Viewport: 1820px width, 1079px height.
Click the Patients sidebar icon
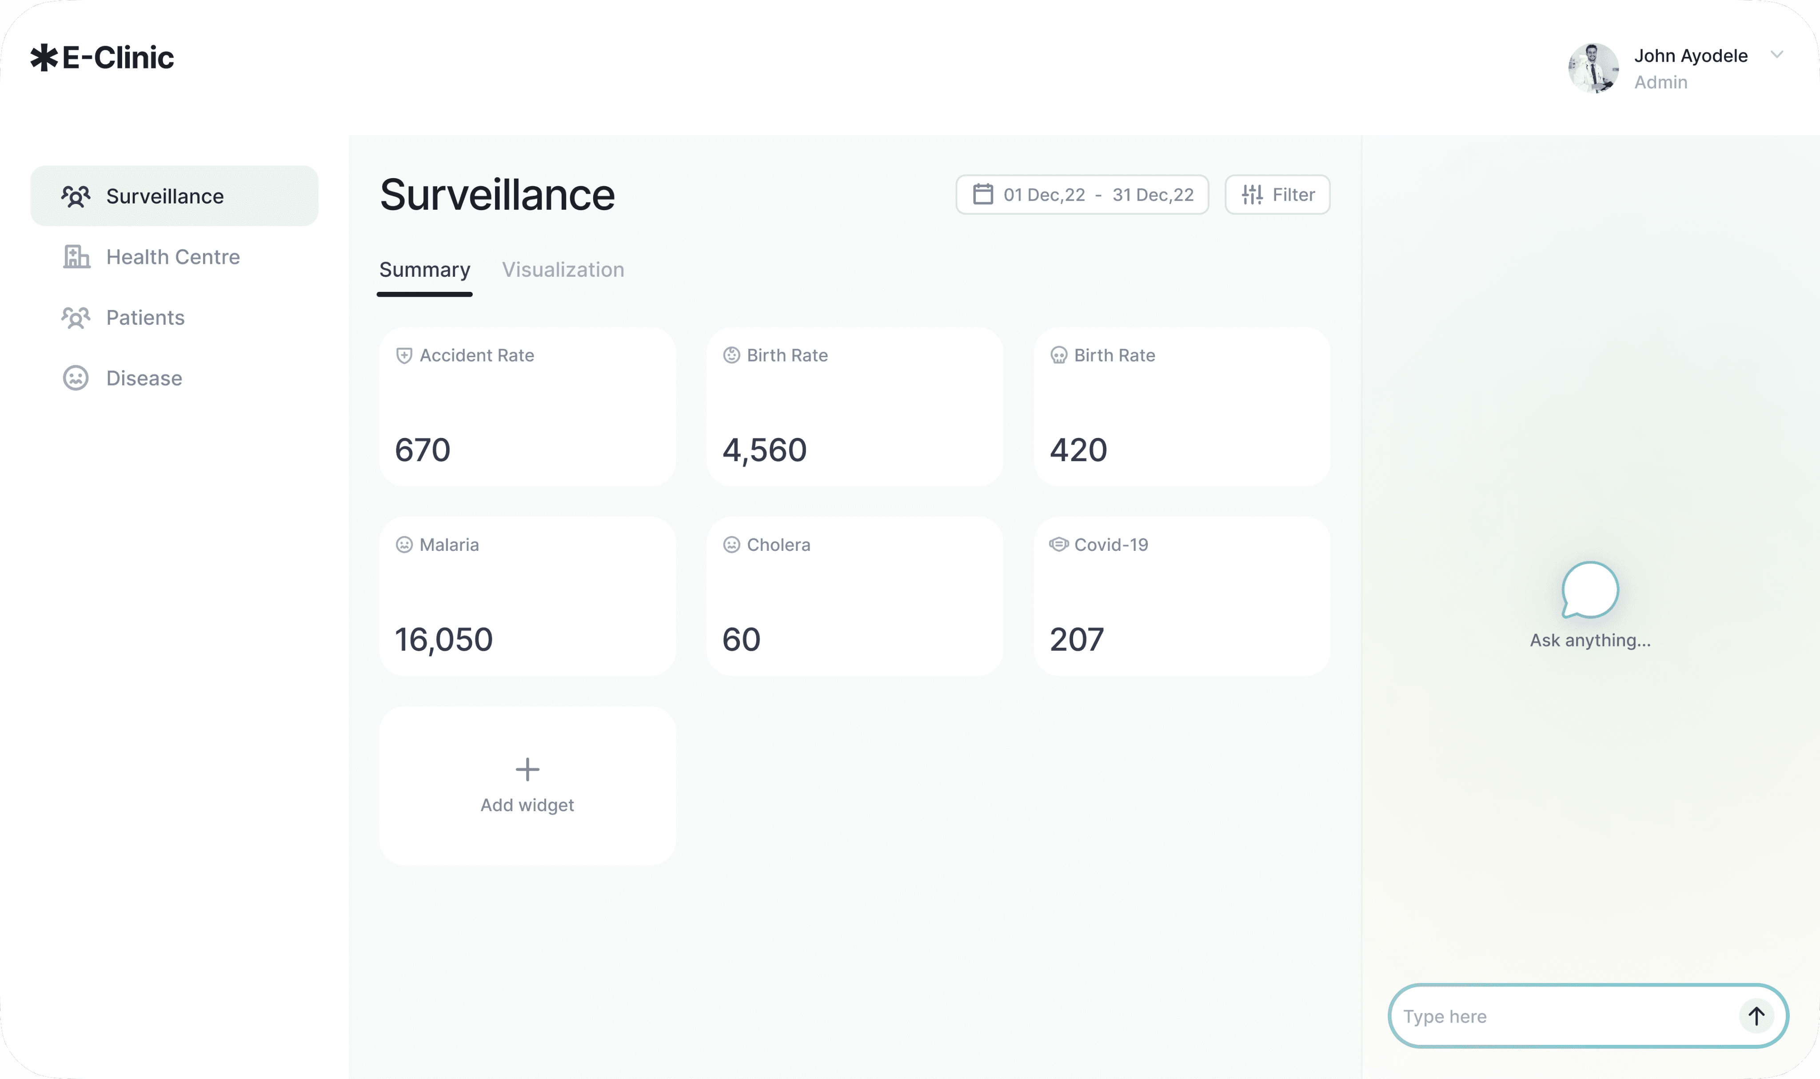76,318
